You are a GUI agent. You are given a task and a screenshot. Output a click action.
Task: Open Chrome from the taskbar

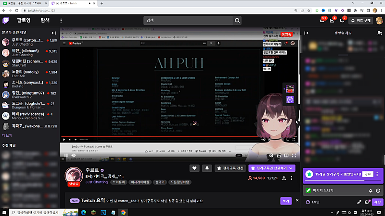point(123,212)
